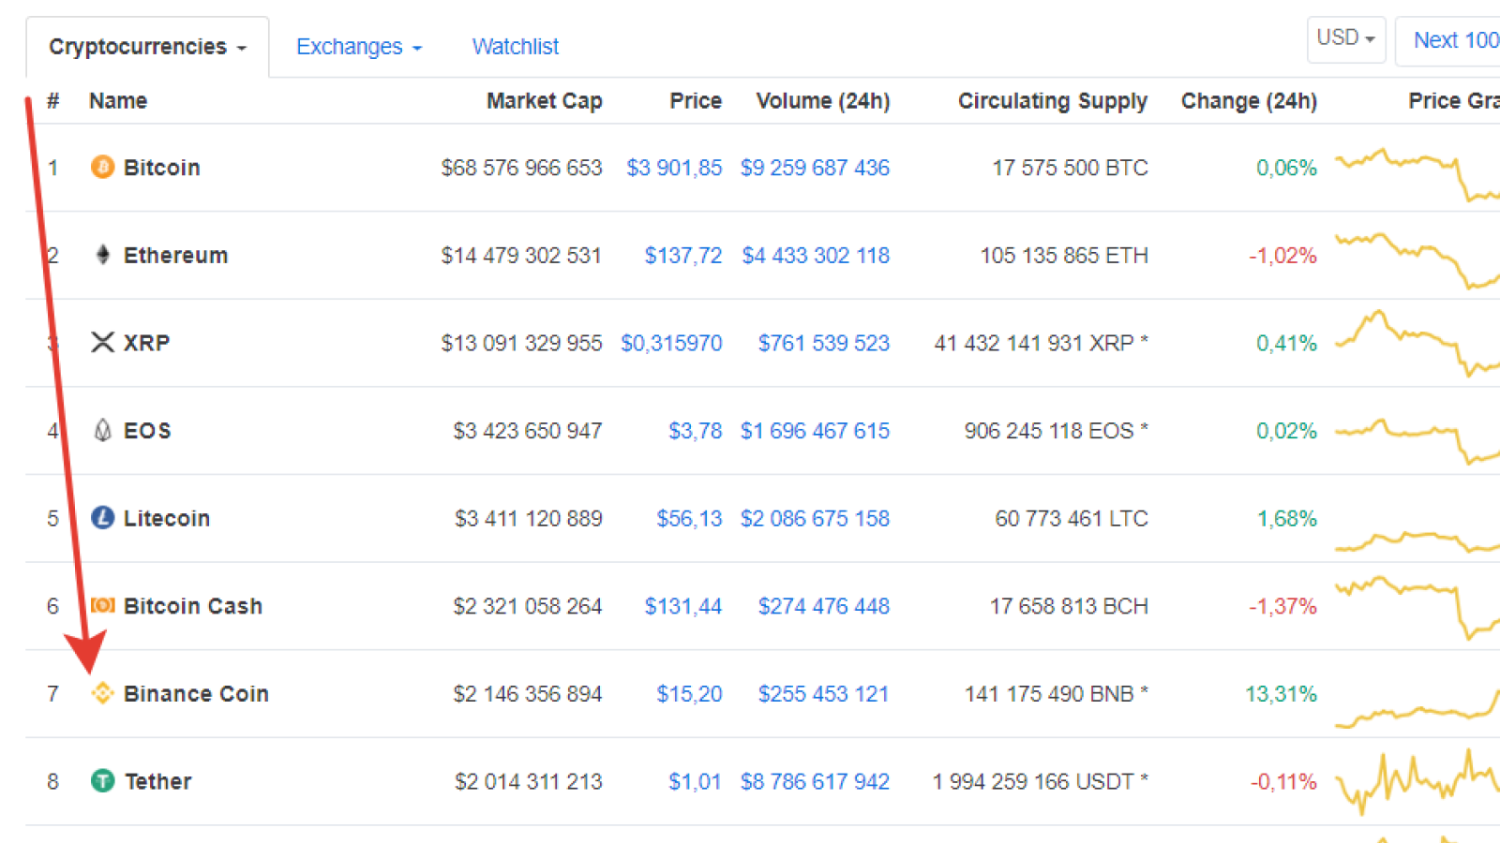Click the XRP cross logo icon
Image resolution: width=1500 pixels, height=843 pixels.
[102, 342]
